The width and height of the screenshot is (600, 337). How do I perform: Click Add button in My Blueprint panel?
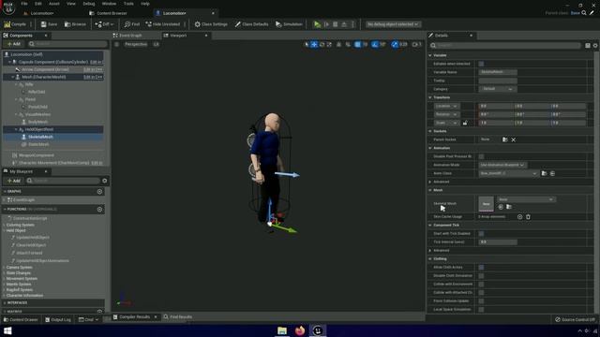pyautogui.click(x=14, y=181)
